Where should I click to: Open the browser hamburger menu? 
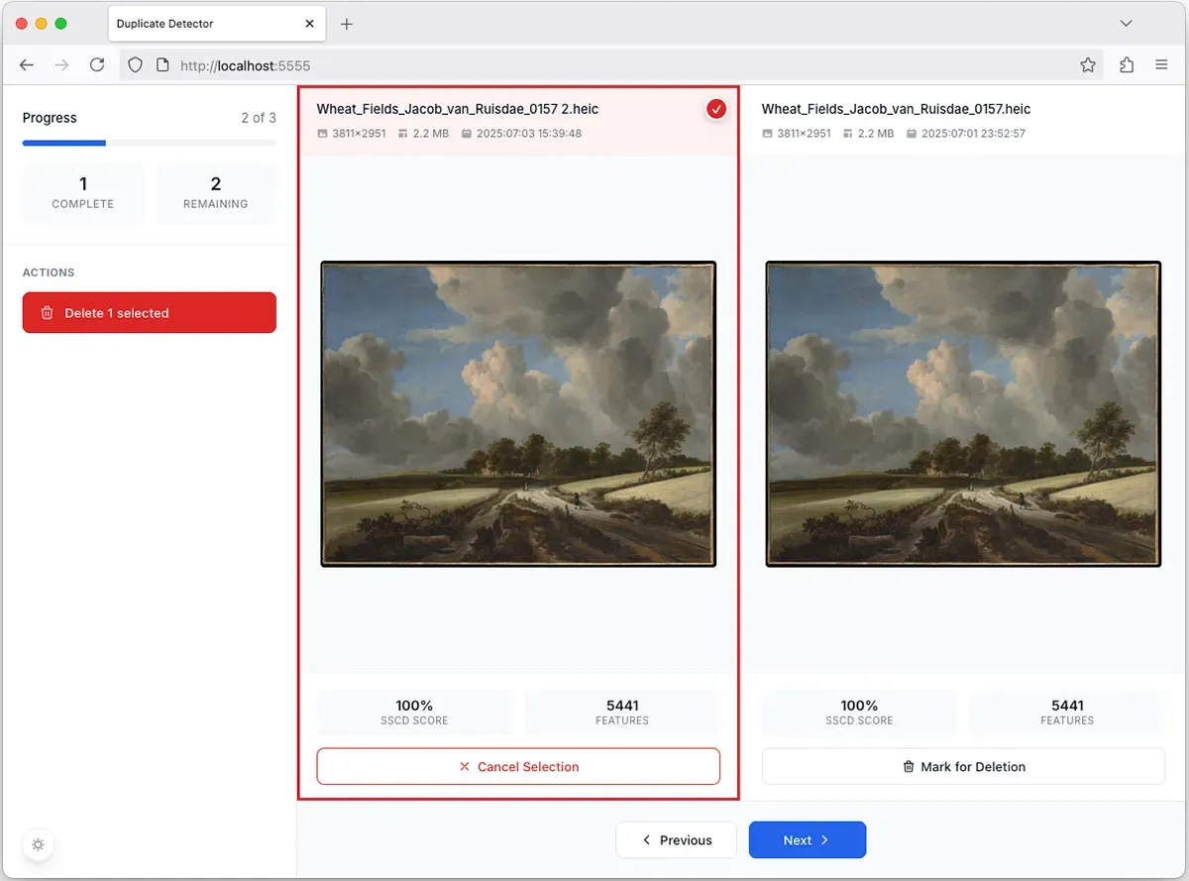point(1161,65)
